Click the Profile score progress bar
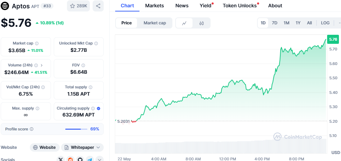Viewport: 341px width, 161px height. 76,129
